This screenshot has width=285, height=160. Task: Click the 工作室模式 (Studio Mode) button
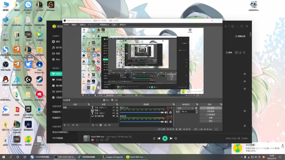[x=211, y=114]
